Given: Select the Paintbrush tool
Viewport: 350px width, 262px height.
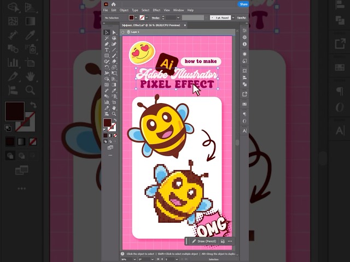Looking at the screenshot, I should tap(114, 56).
